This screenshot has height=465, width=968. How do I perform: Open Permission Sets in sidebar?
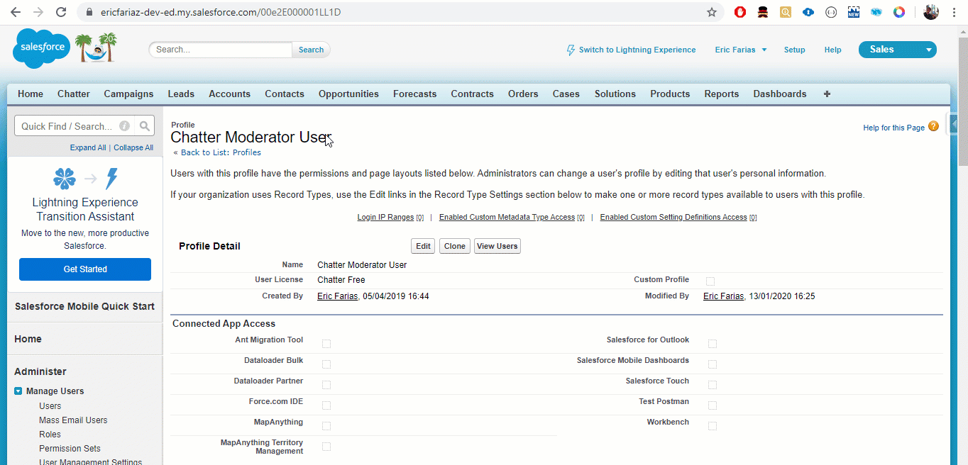[70, 449]
